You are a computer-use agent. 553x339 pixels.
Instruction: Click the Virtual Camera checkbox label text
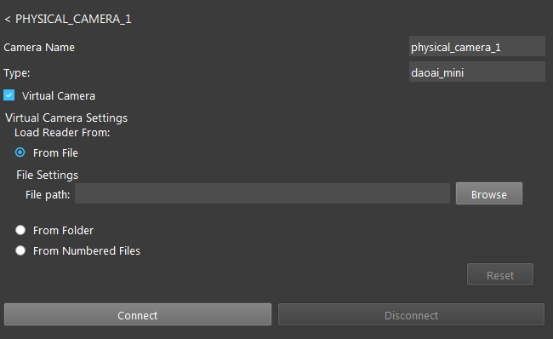coord(58,95)
